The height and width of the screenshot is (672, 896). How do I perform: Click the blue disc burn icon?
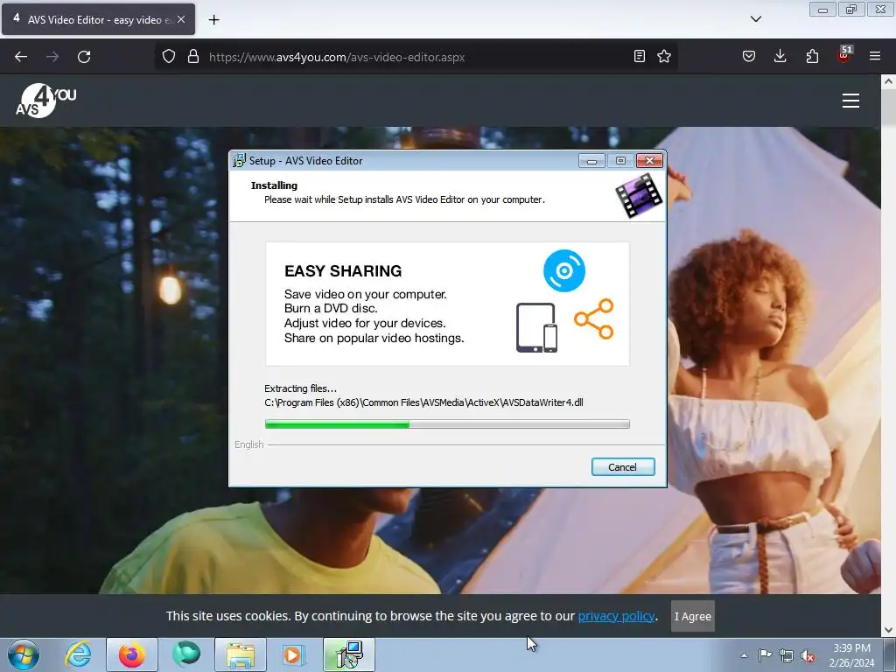click(x=564, y=271)
